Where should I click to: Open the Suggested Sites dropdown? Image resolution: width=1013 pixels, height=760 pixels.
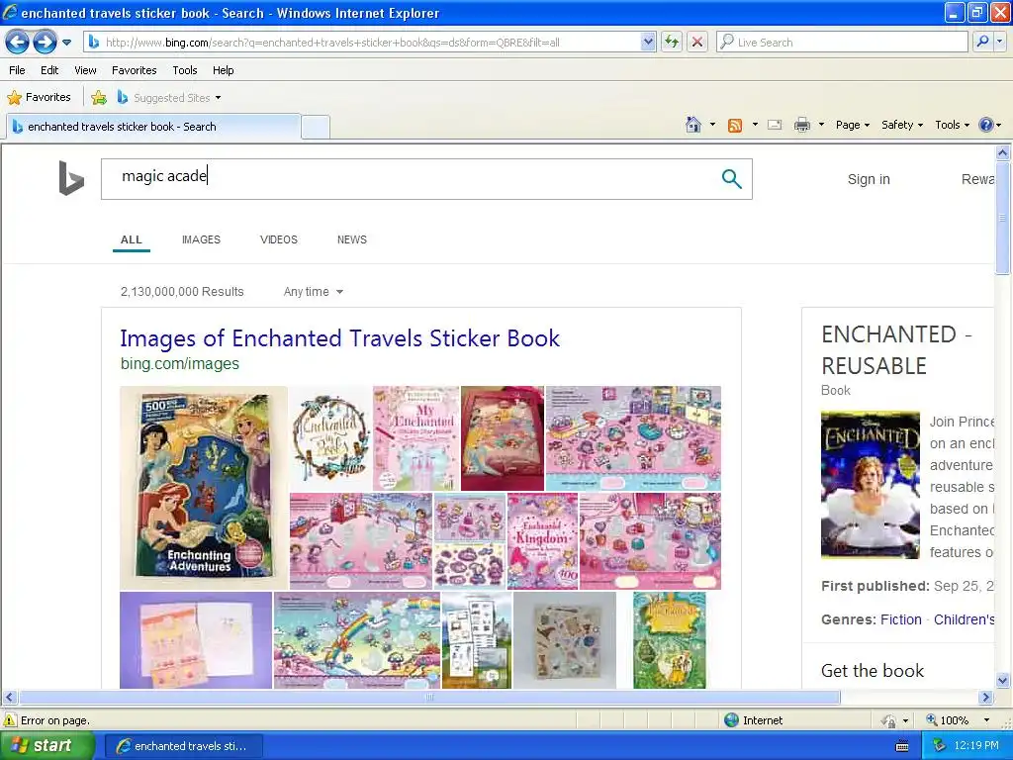point(169,98)
